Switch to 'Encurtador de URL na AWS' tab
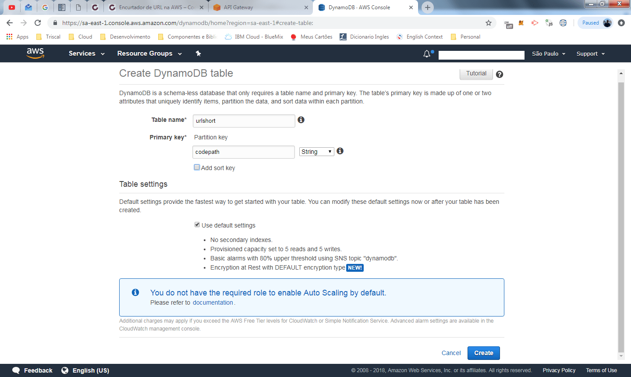Image resolution: width=631 pixels, height=377 pixels. tap(156, 7)
